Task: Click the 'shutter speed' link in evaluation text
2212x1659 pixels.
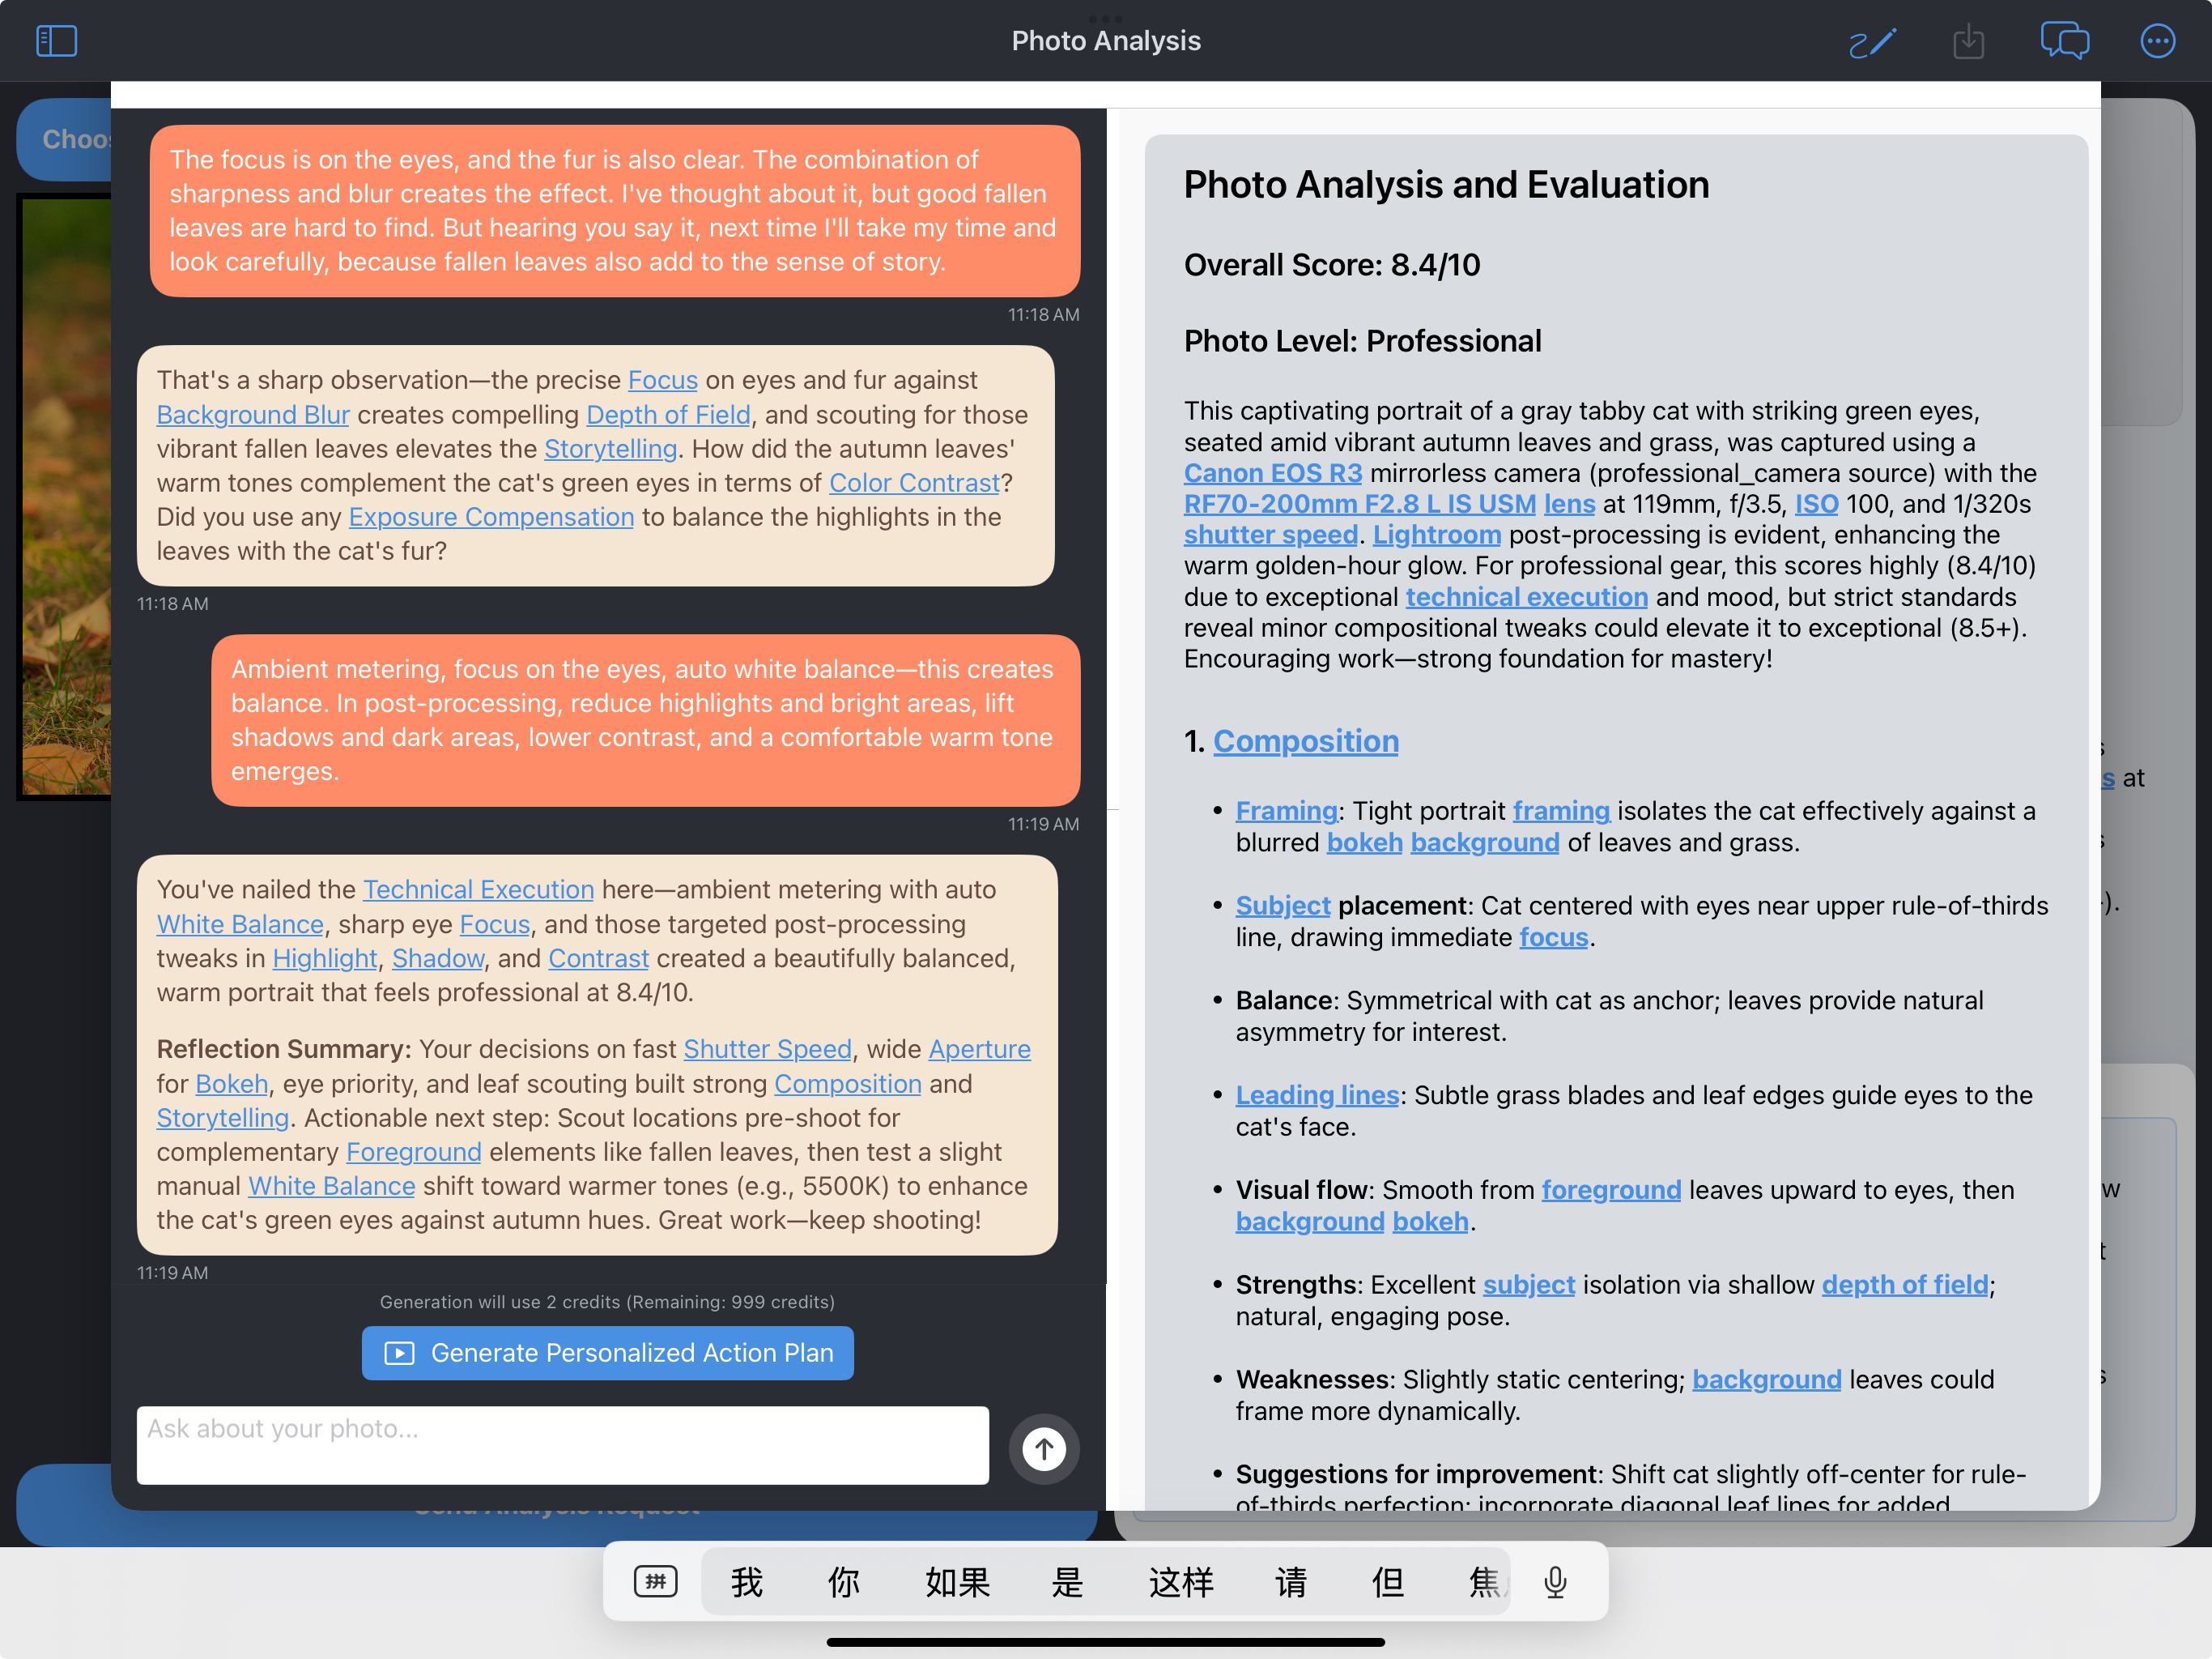Action: click(1271, 535)
